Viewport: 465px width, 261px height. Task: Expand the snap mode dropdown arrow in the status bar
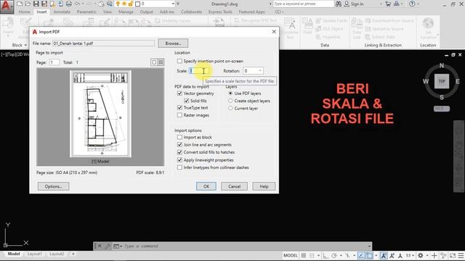point(318,255)
